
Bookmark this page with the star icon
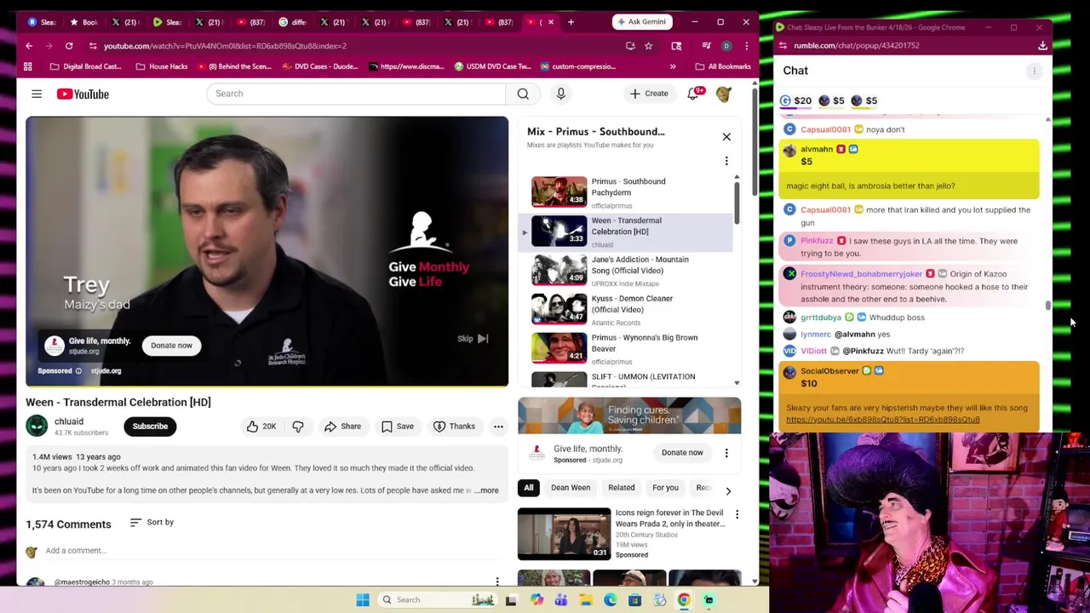pos(648,46)
